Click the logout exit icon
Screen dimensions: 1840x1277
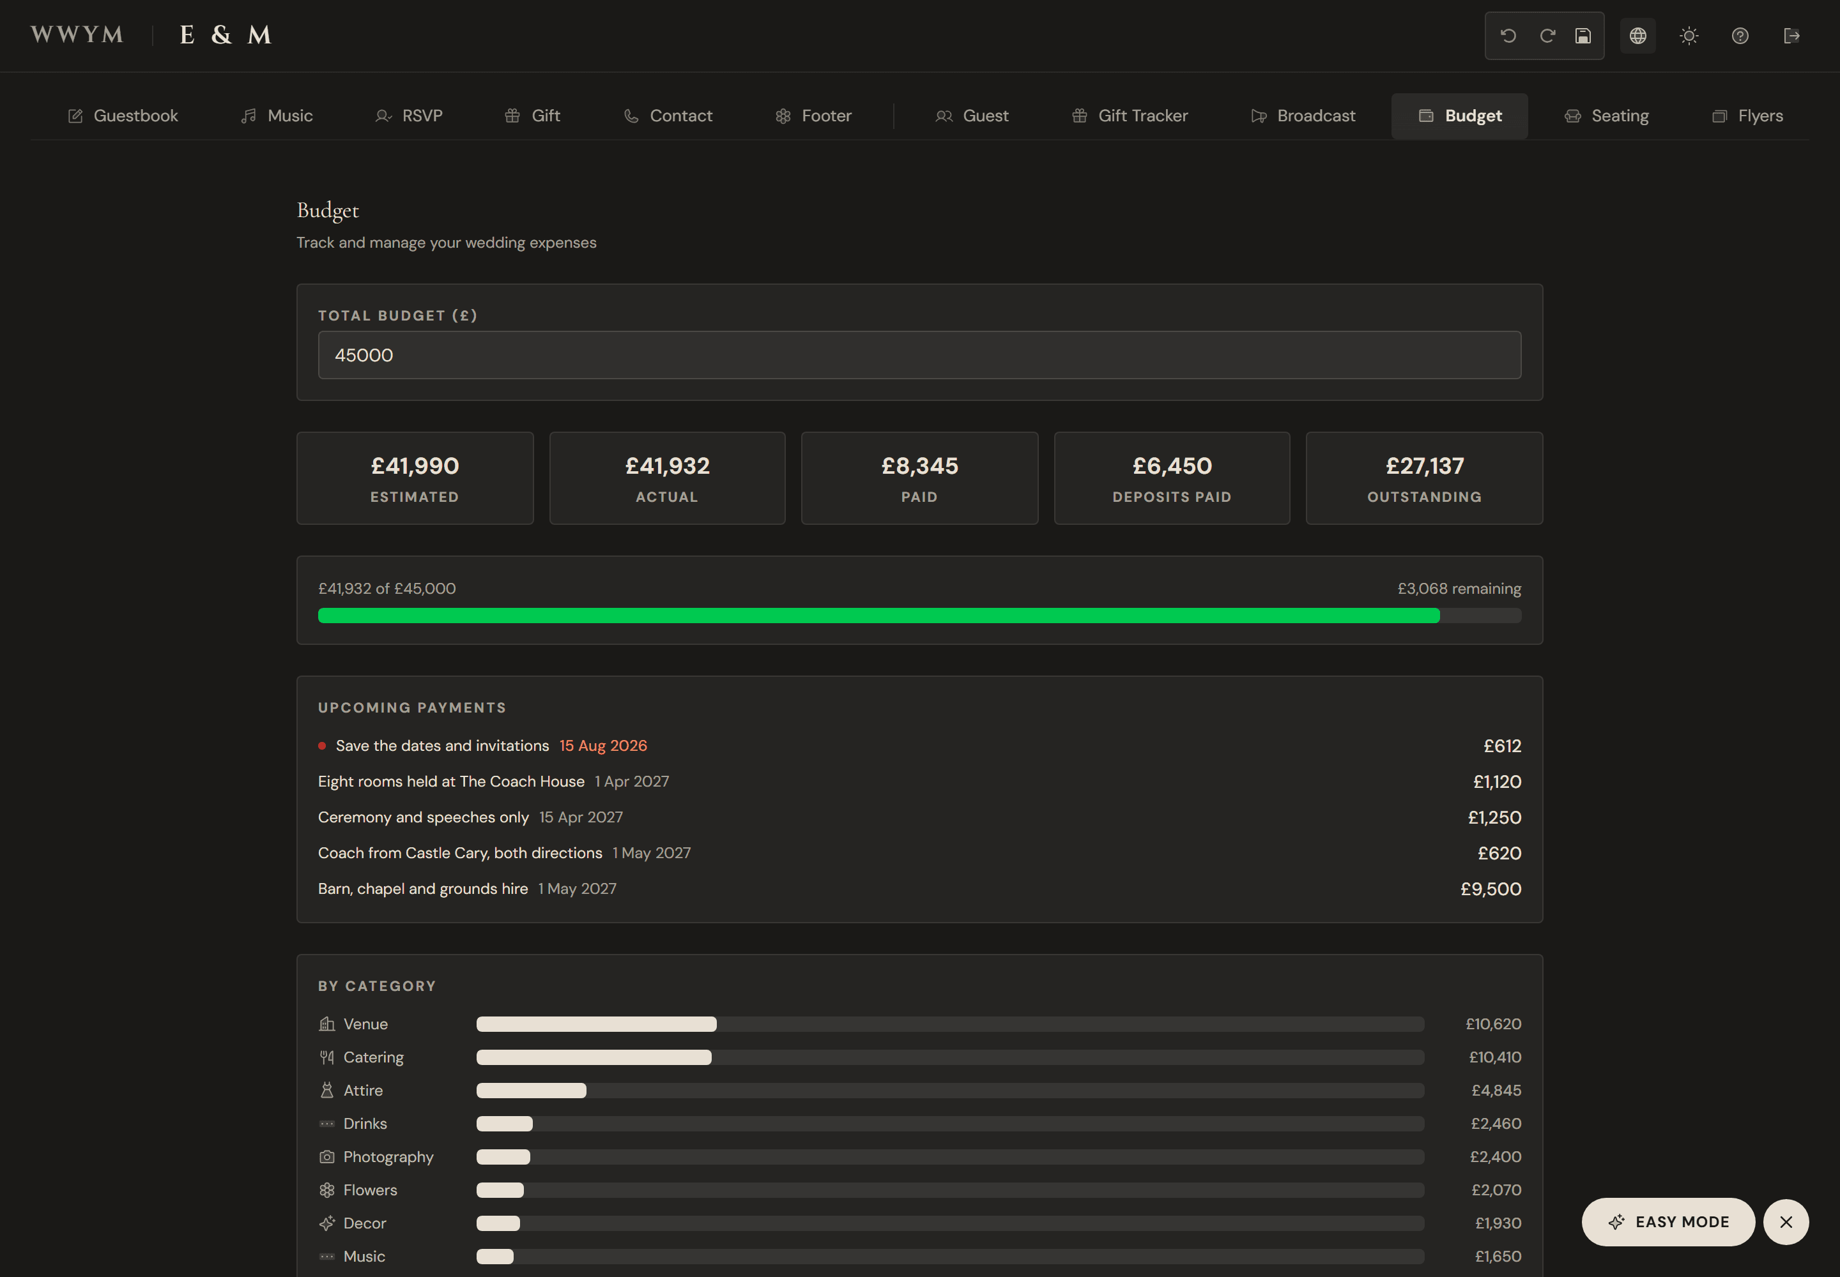pyautogui.click(x=1791, y=35)
